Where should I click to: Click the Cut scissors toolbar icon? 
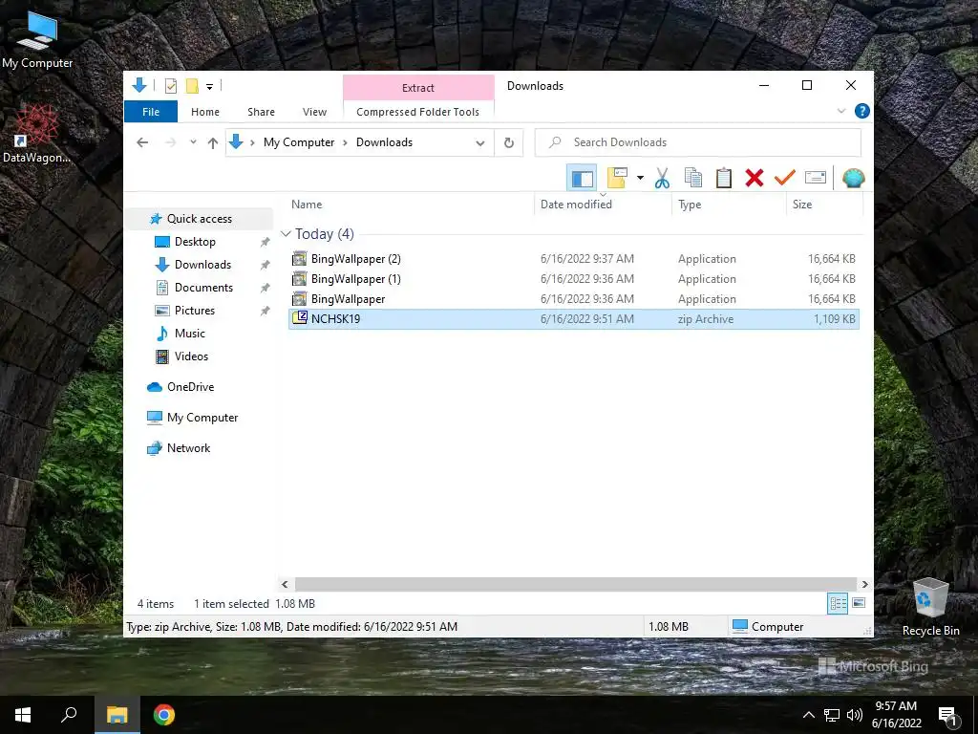(662, 178)
